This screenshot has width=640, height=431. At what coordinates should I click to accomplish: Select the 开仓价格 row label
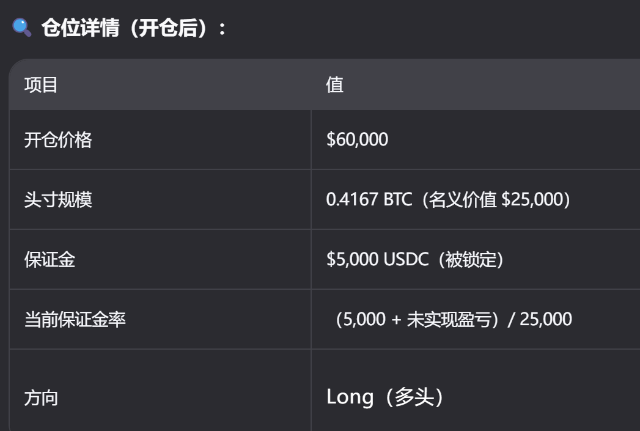pyautogui.click(x=58, y=140)
